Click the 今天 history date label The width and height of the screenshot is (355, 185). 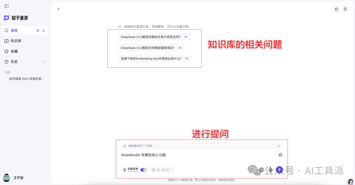[x=8, y=73]
